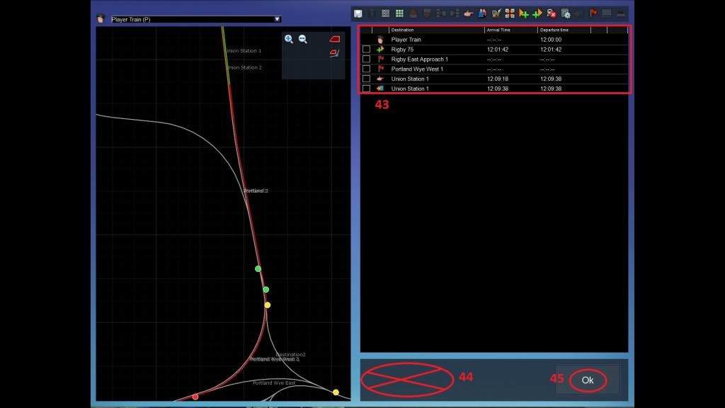This screenshot has width=725, height=408.
Task: Click the orange four-square grid toolbar icon
Action: click(x=510, y=13)
